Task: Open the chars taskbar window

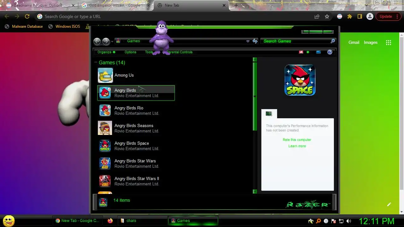Action: (142, 221)
